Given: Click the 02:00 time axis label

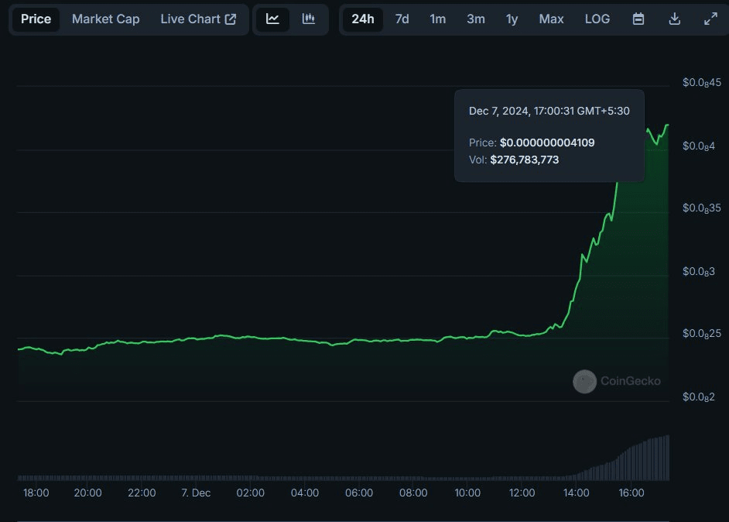Looking at the screenshot, I should [x=250, y=493].
